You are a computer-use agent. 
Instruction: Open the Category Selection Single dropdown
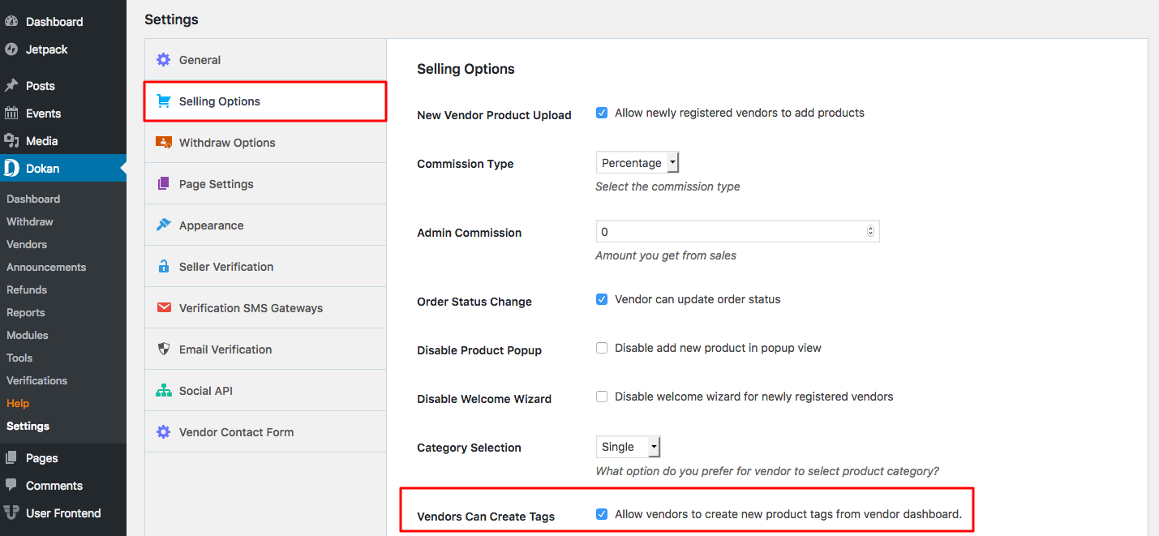(x=629, y=447)
